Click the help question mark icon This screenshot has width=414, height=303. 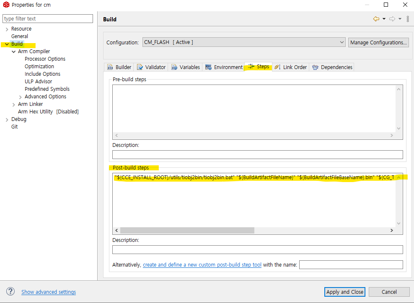coord(10,291)
